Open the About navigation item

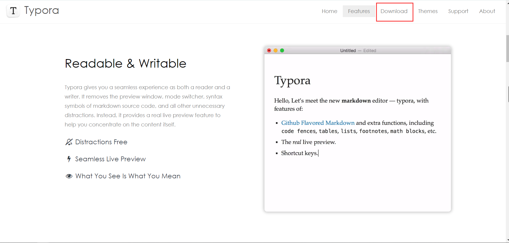pos(487,11)
